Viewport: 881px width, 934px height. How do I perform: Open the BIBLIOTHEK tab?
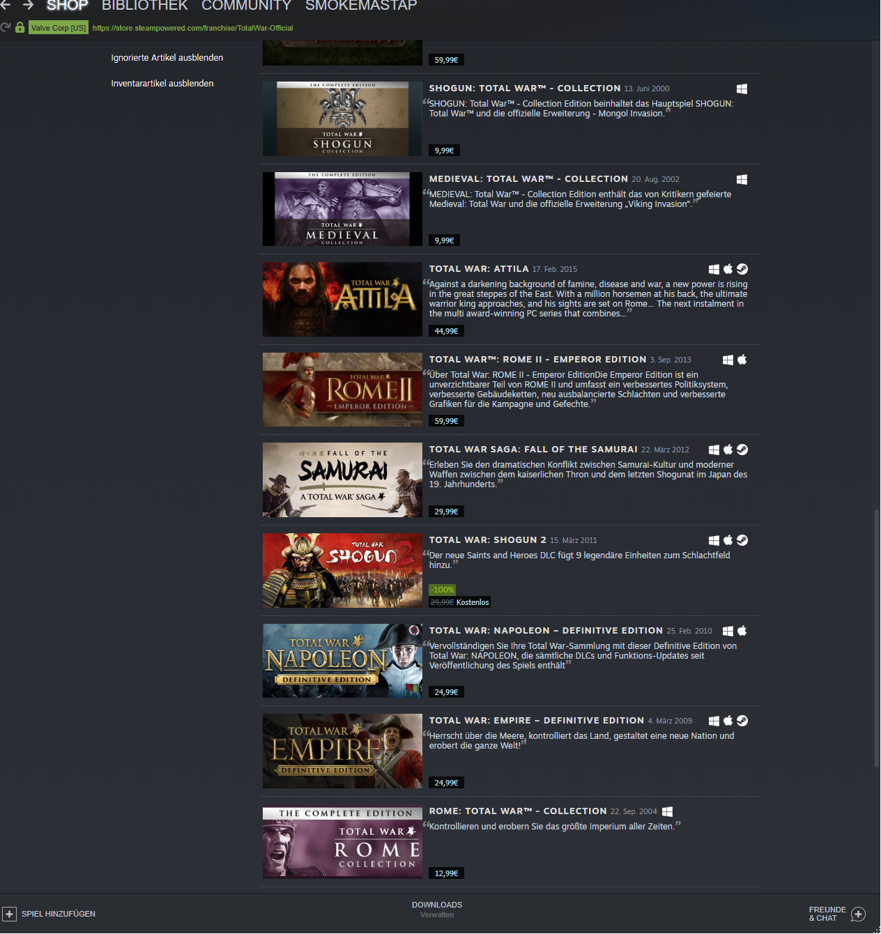tap(145, 6)
